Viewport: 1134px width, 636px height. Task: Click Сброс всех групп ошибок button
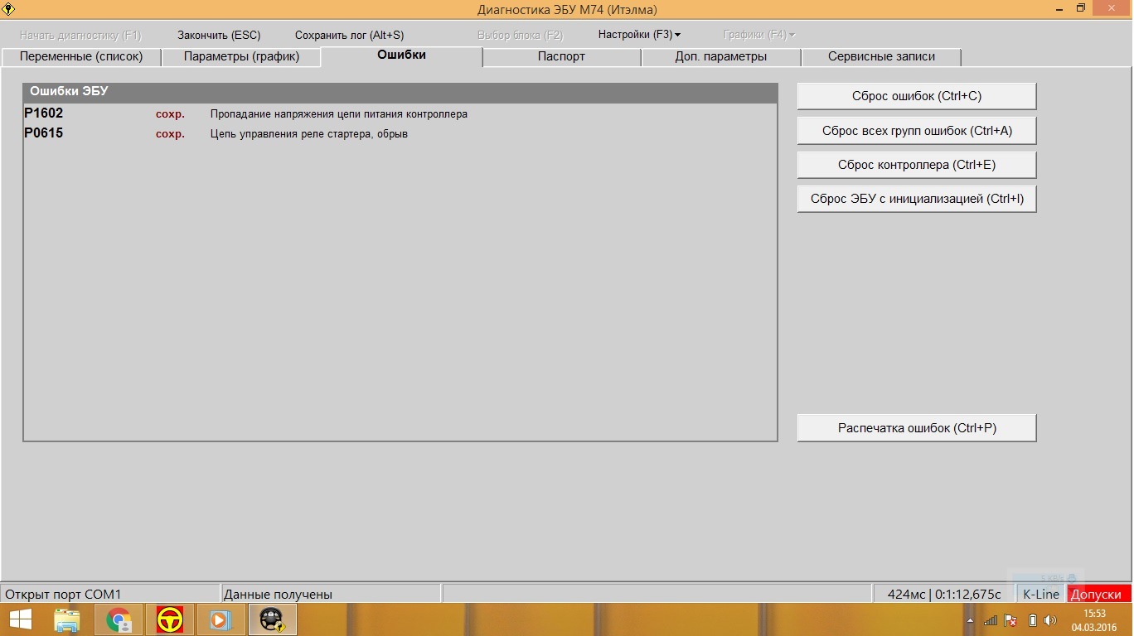coord(917,131)
